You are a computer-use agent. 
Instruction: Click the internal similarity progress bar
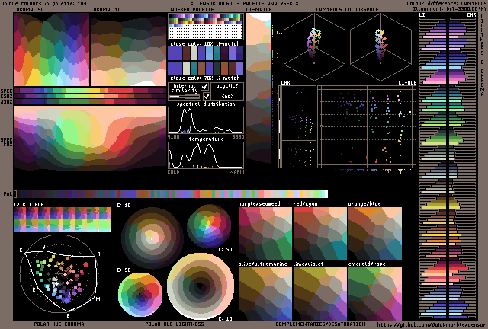tap(185, 97)
